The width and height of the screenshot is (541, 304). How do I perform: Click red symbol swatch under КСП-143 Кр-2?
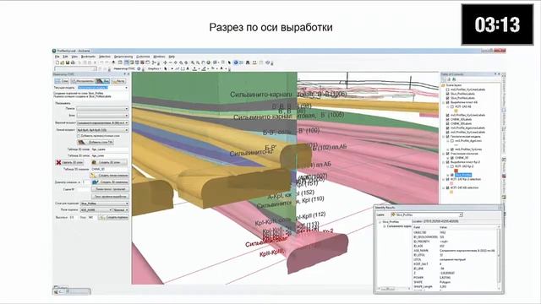pos(456,171)
